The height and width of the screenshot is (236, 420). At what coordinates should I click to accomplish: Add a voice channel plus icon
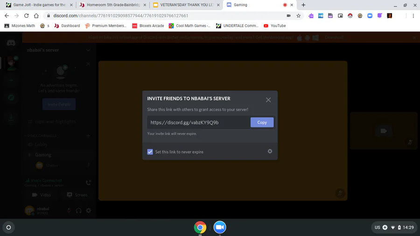tap(88, 136)
